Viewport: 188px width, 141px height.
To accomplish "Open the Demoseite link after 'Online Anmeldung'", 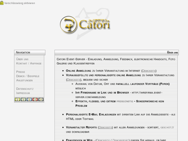I will (x=149, y=71).
